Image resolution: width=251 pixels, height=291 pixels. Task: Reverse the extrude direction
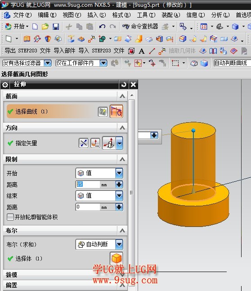[84, 143]
